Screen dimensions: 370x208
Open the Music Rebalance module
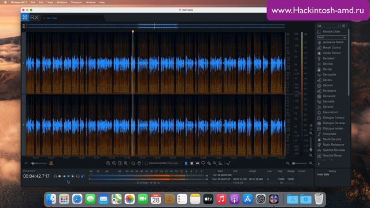(x=330, y=145)
